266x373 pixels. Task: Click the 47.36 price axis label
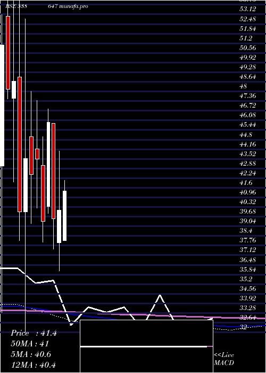tap(248, 96)
